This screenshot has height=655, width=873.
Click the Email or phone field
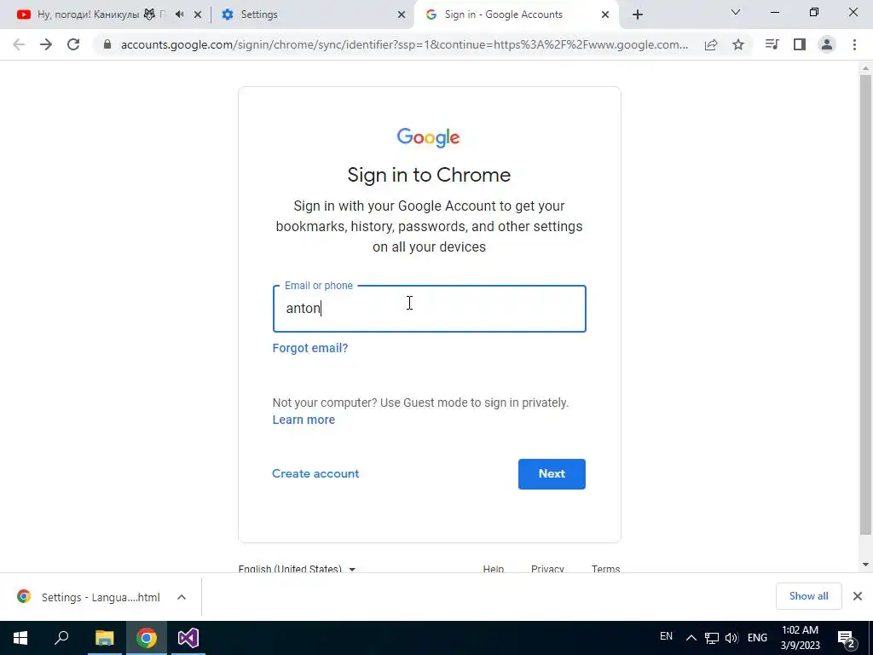point(430,309)
